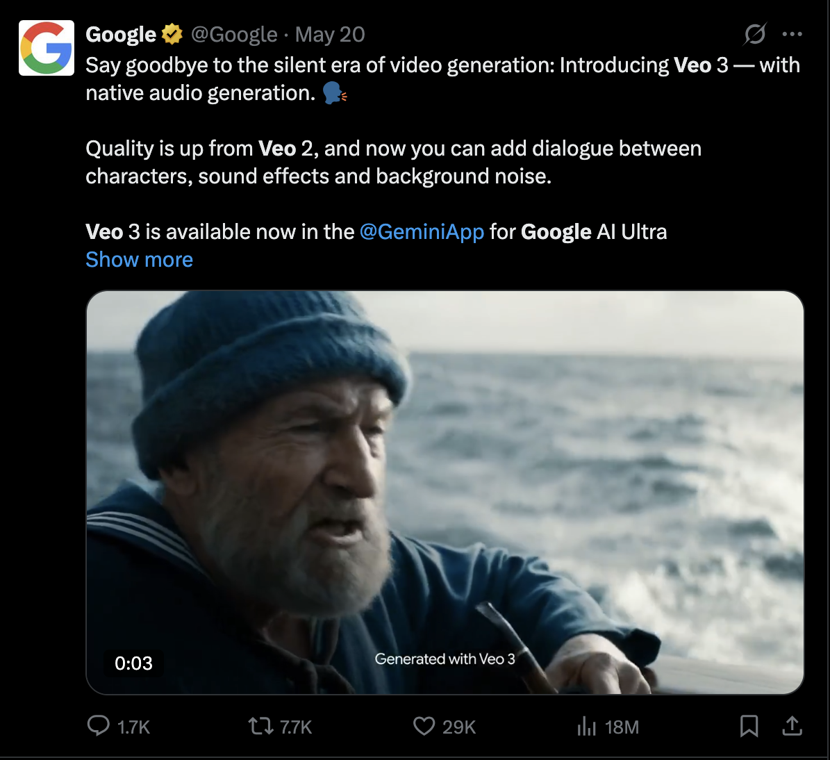The height and width of the screenshot is (760, 830).
Task: Click the May 20 timestamp
Action: [x=330, y=34]
